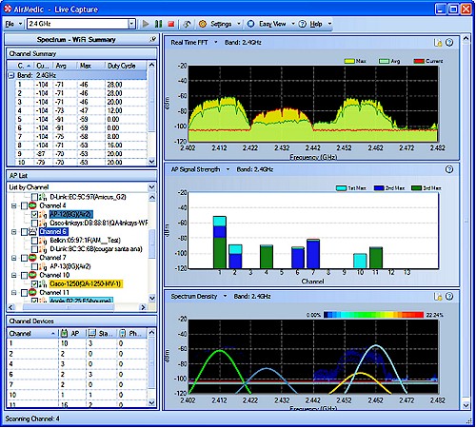This screenshot has width=476, height=428.
Task: Collapse the Channel 10 tree node
Action: pos(13,275)
